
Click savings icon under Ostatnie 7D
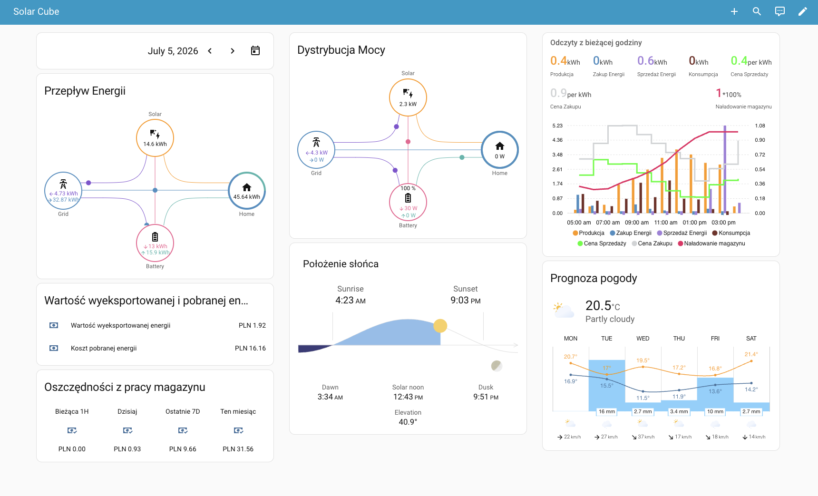tap(183, 430)
